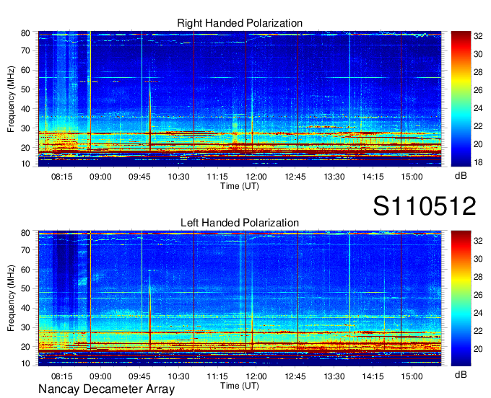This screenshot has height=398, width=491.
Task: Click the 20 MHz tick on the Right Handed plot
Action: click(x=25, y=148)
